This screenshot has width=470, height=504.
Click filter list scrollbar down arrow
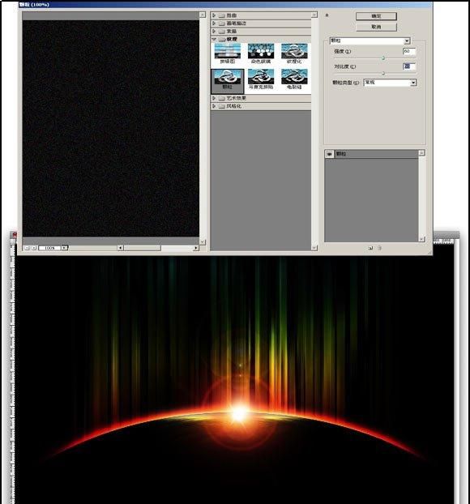click(x=314, y=247)
